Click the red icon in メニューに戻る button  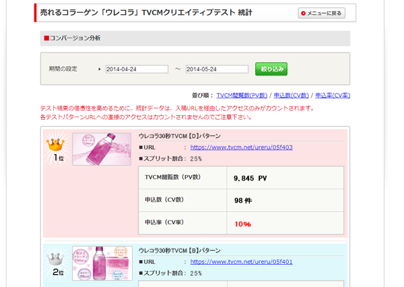pos(304,13)
